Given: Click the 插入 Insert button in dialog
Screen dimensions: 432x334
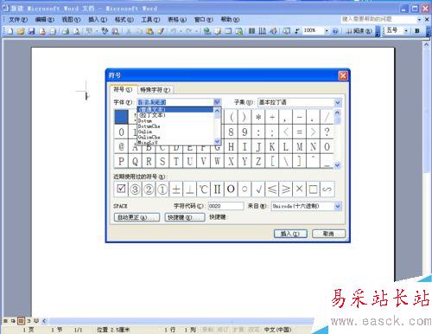Looking at the screenshot, I should [x=290, y=234].
